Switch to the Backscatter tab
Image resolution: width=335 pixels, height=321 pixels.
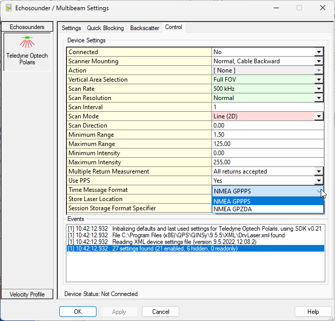click(x=145, y=28)
